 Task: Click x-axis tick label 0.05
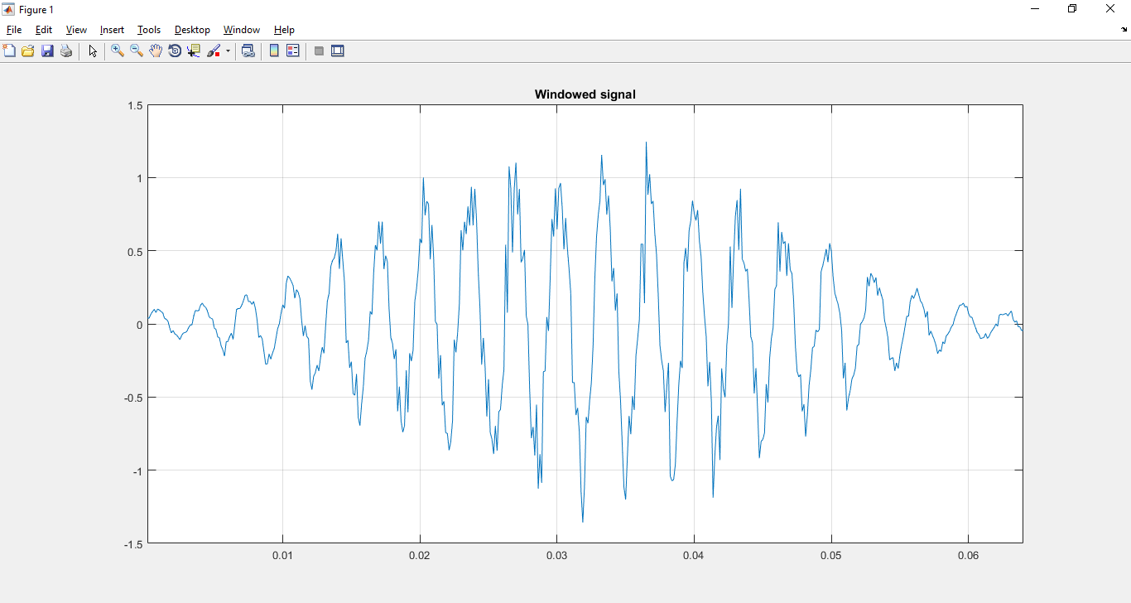[831, 556]
